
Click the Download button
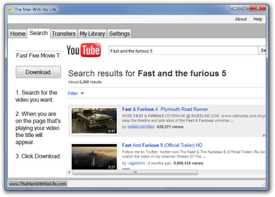38,72
